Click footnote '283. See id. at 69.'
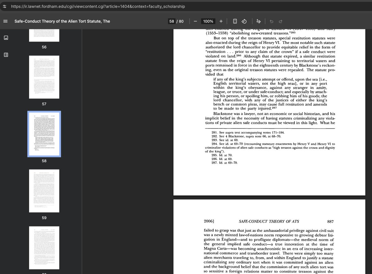This screenshot has width=372, height=274. point(225,140)
